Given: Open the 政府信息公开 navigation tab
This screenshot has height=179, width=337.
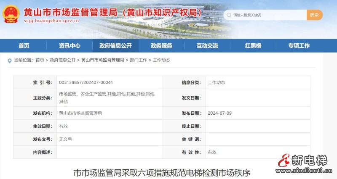Looking at the screenshot, I should pyautogui.click(x=115, y=46).
